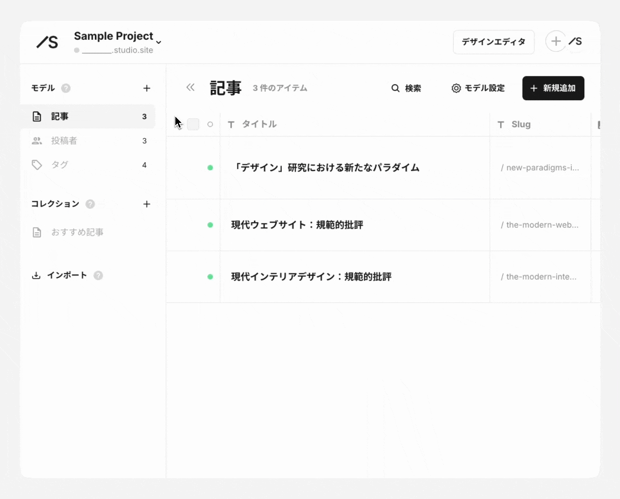Click the 新規追加 button
Viewport: 620px width, 499px height.
553,88
